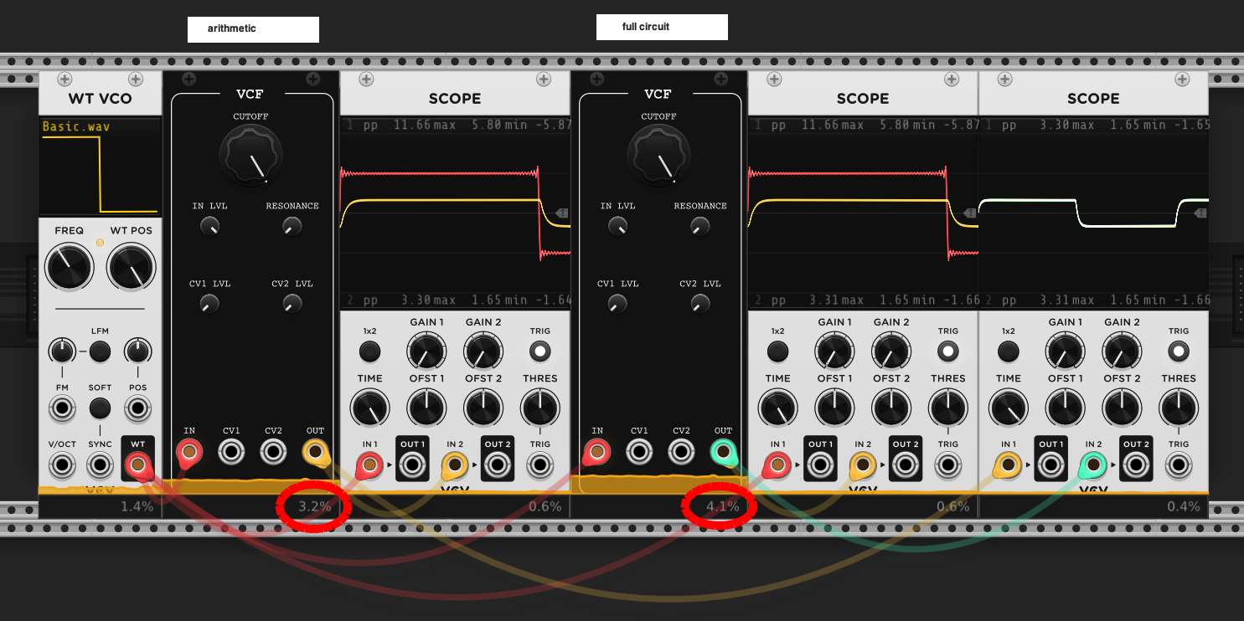Viewport: 1244px width, 621px height.
Task: Click the green OUT jack of the full circuit VCF
Action: (x=723, y=452)
